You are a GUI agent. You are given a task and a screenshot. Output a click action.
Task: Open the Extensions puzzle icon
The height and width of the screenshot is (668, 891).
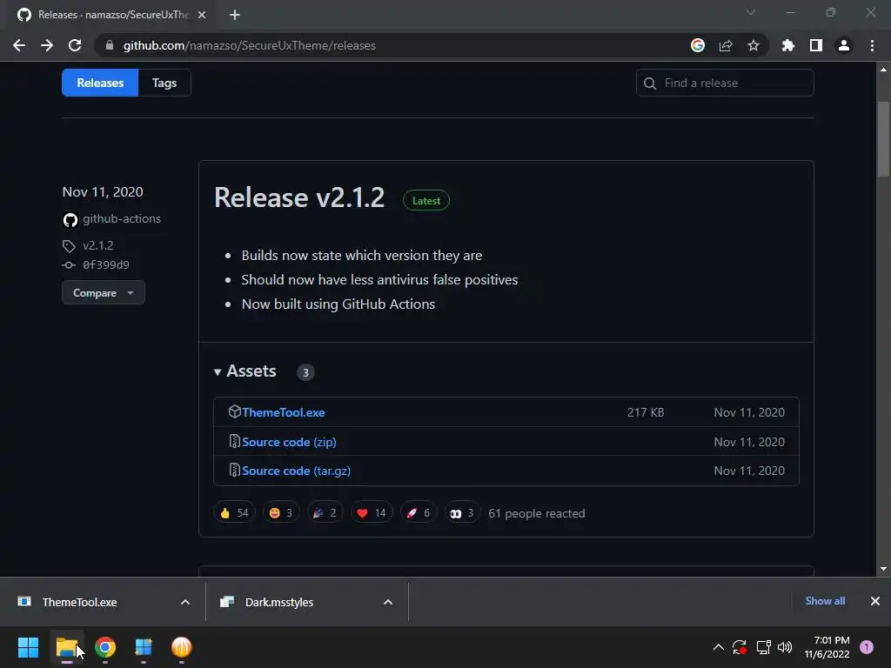pyautogui.click(x=788, y=45)
